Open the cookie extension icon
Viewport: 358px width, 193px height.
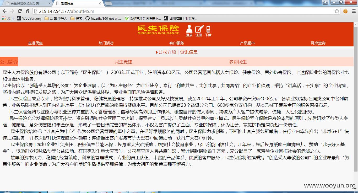point(345,11)
